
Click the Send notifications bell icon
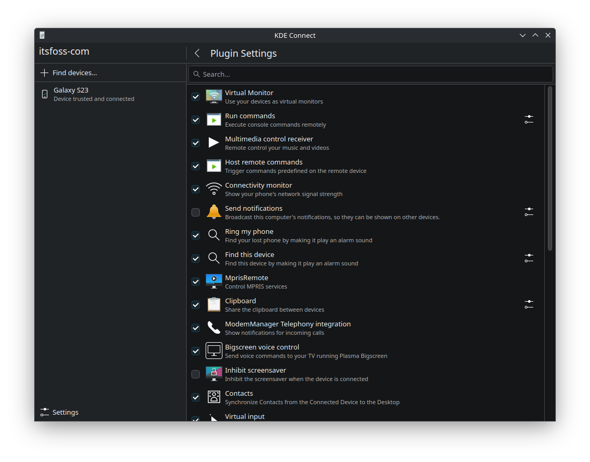point(214,212)
